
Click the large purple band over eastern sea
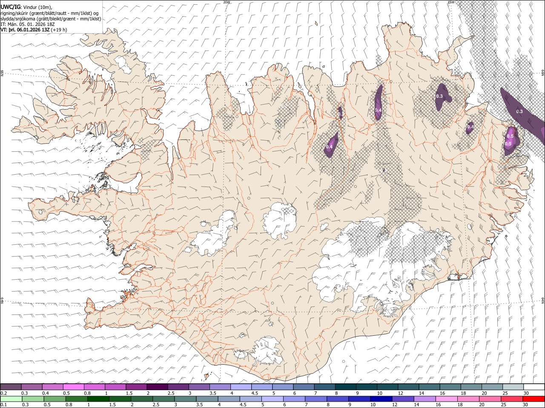click(x=523, y=115)
